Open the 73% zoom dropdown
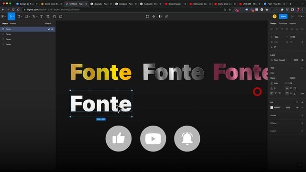 301,17
